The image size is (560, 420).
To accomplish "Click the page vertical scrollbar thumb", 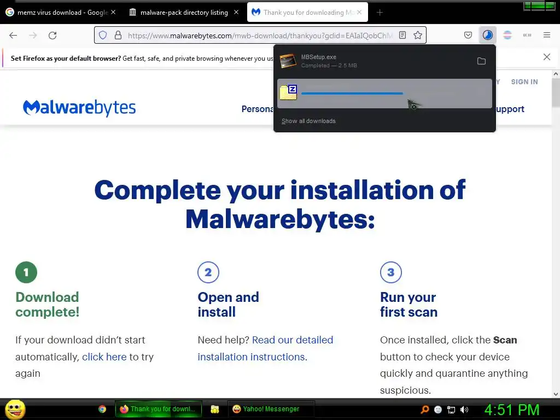I will [x=556, y=92].
